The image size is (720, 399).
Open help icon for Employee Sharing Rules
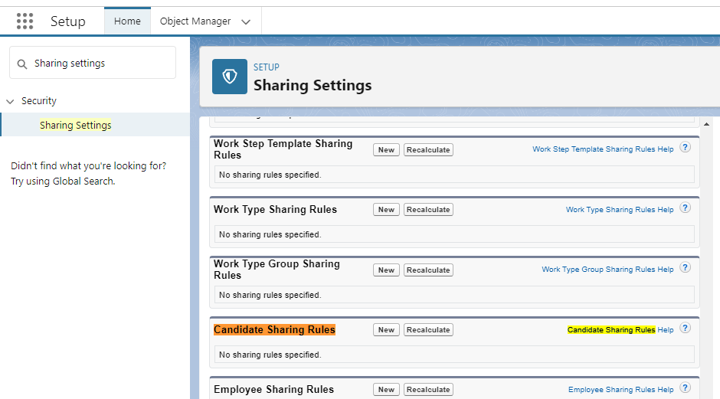[x=686, y=388]
